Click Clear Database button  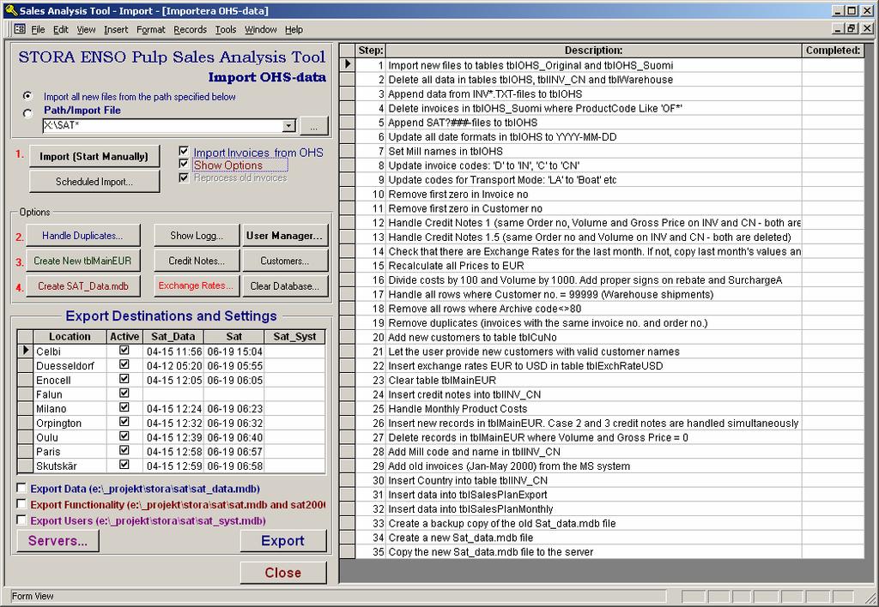point(284,286)
